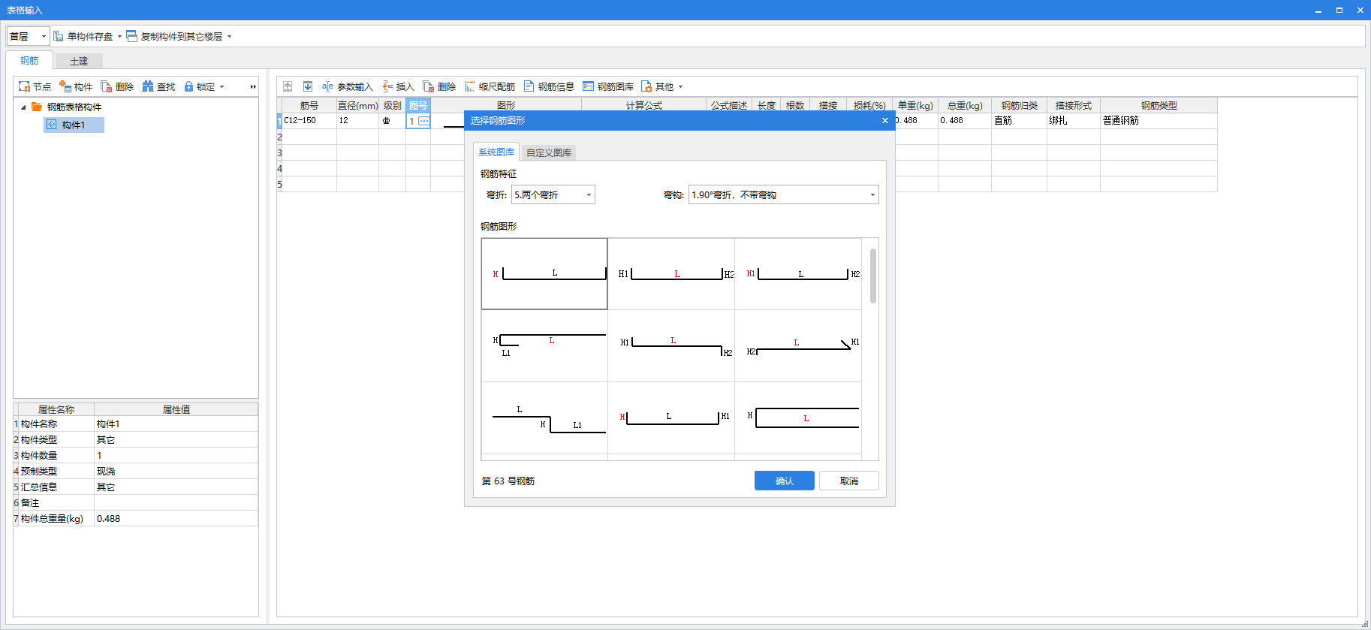The image size is (1371, 630).
Task: Select Z-shaped rebar with H1 up, H2 down
Action: coord(671,345)
